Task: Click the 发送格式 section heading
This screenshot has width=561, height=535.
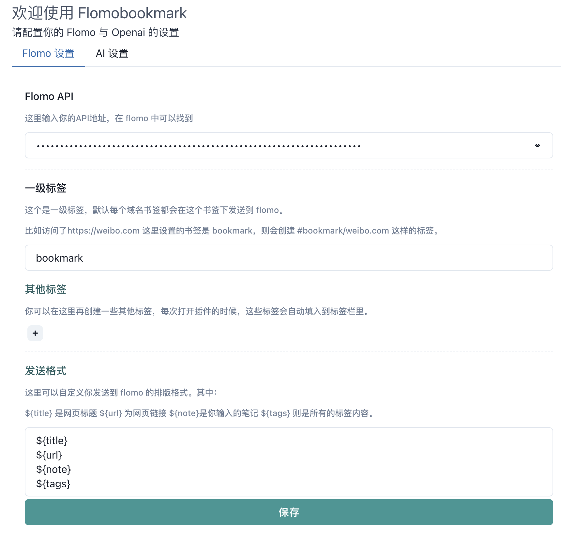Action: click(46, 371)
